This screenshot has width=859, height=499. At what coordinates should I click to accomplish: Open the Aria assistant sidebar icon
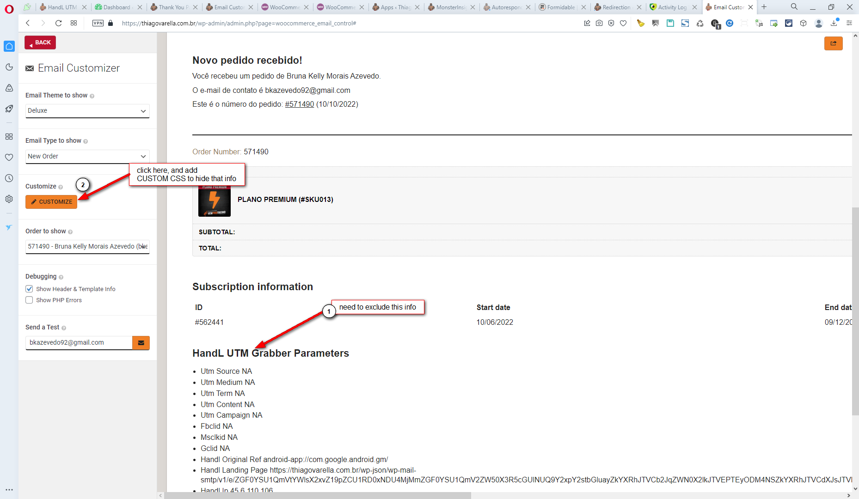click(9, 88)
